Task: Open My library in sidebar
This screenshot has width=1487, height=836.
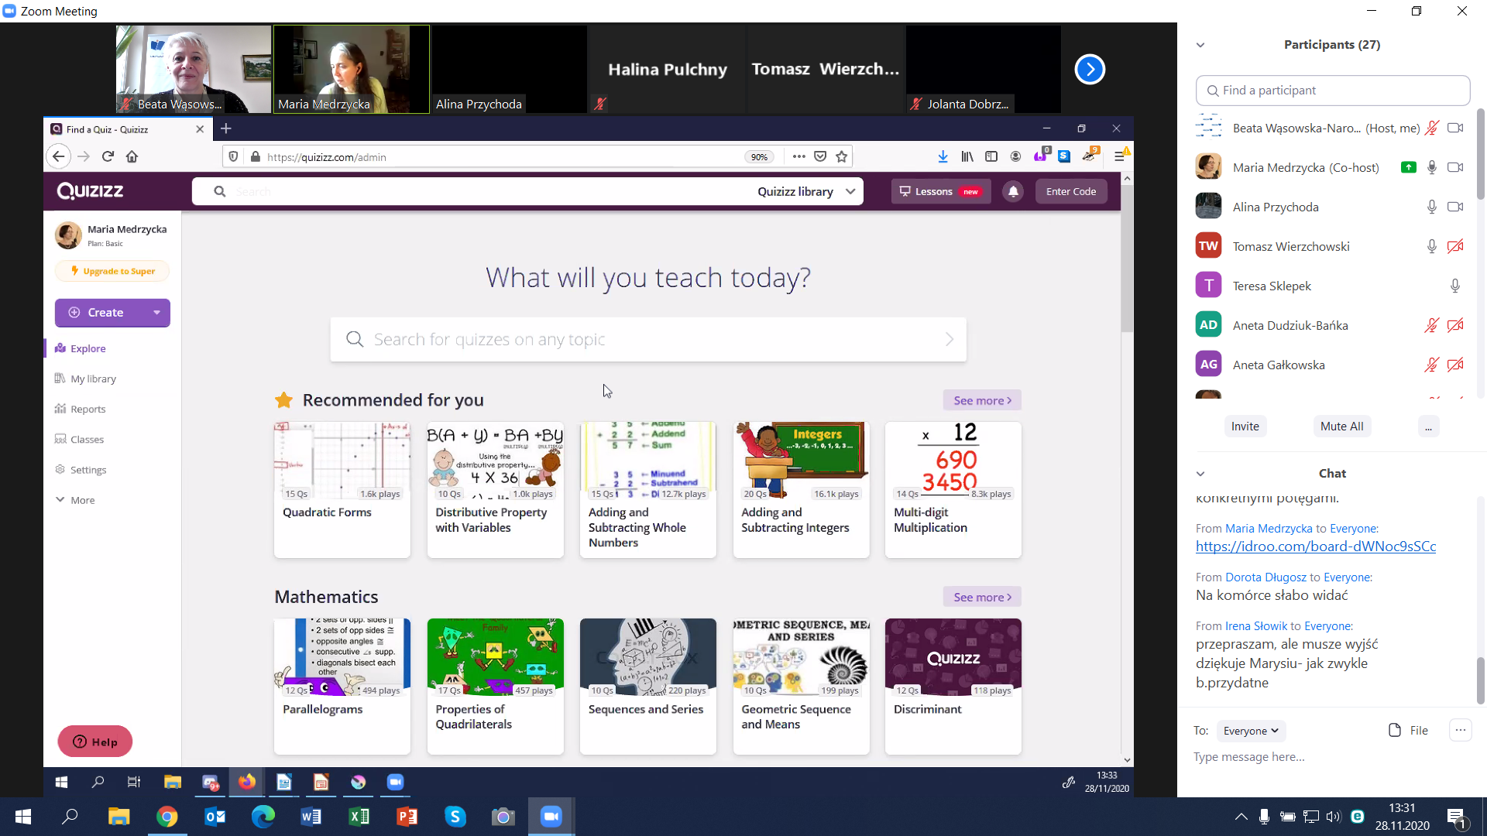Action: (x=85, y=379)
